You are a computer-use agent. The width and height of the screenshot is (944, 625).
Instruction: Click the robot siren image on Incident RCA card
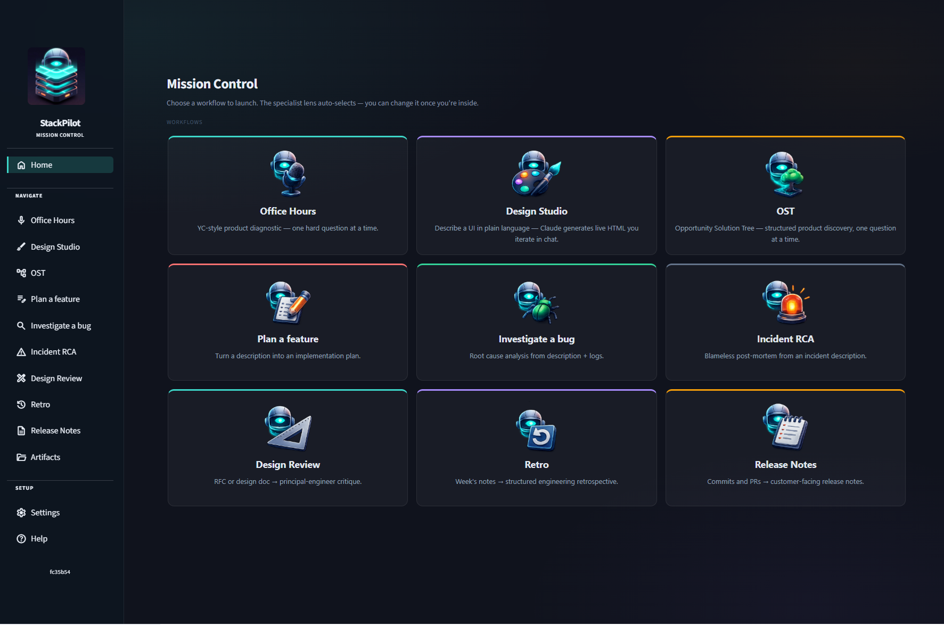[785, 302]
